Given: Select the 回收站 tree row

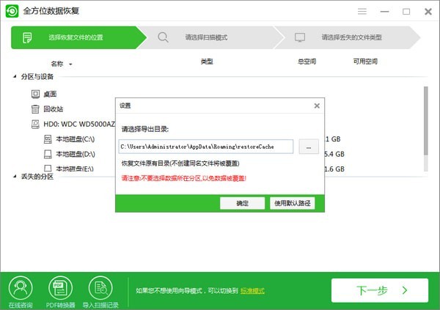Looking at the screenshot, I should (x=47, y=109).
